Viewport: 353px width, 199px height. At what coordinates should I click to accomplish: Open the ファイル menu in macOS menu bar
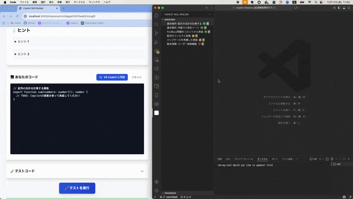24,2
